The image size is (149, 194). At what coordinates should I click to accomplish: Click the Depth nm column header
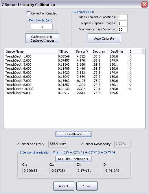point(99,51)
